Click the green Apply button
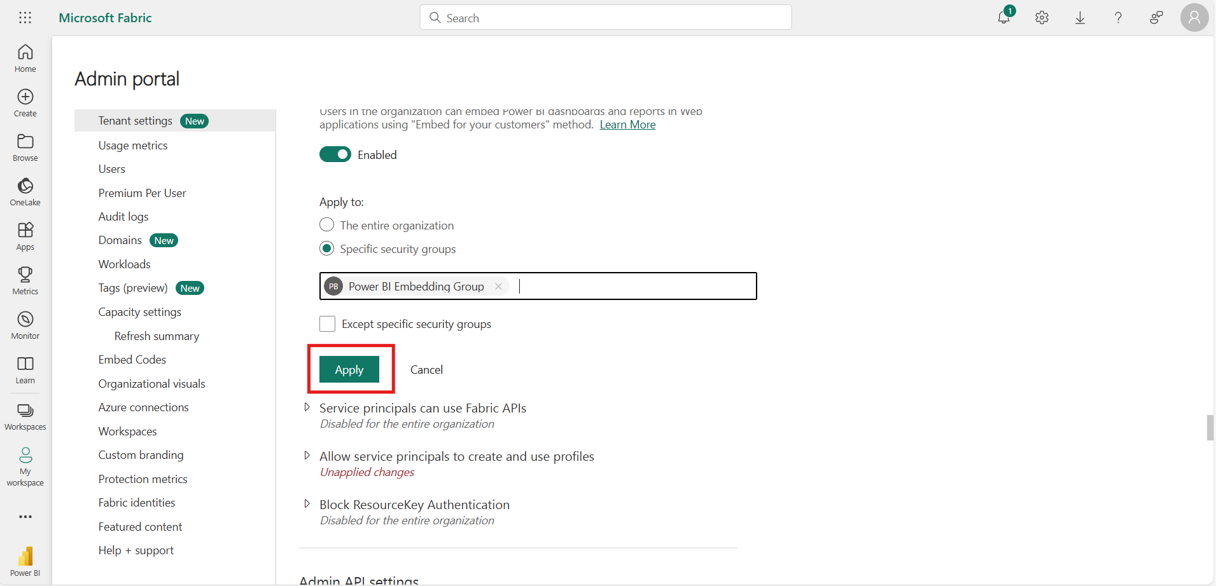The height and width of the screenshot is (586, 1216). coord(349,370)
